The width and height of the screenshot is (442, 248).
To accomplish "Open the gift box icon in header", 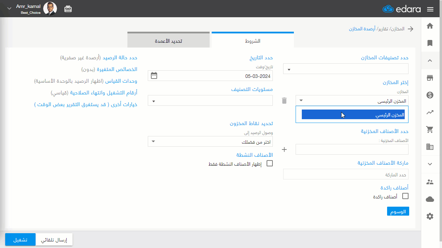I will point(68,9).
